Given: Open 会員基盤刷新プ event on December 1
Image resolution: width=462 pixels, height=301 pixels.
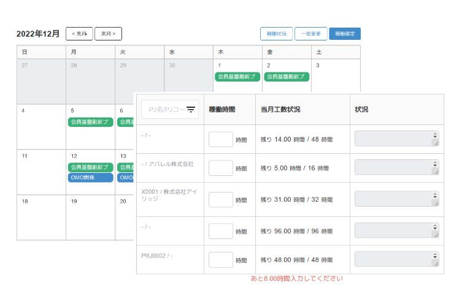Looking at the screenshot, I should pos(237,77).
